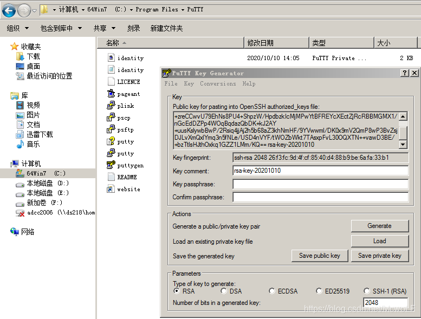
Task: Click the public key box scrollbar thumb
Action: coord(403,132)
